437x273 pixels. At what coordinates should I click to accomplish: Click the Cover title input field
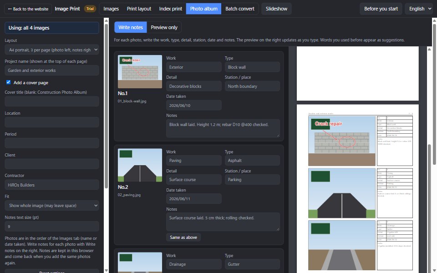52,101
